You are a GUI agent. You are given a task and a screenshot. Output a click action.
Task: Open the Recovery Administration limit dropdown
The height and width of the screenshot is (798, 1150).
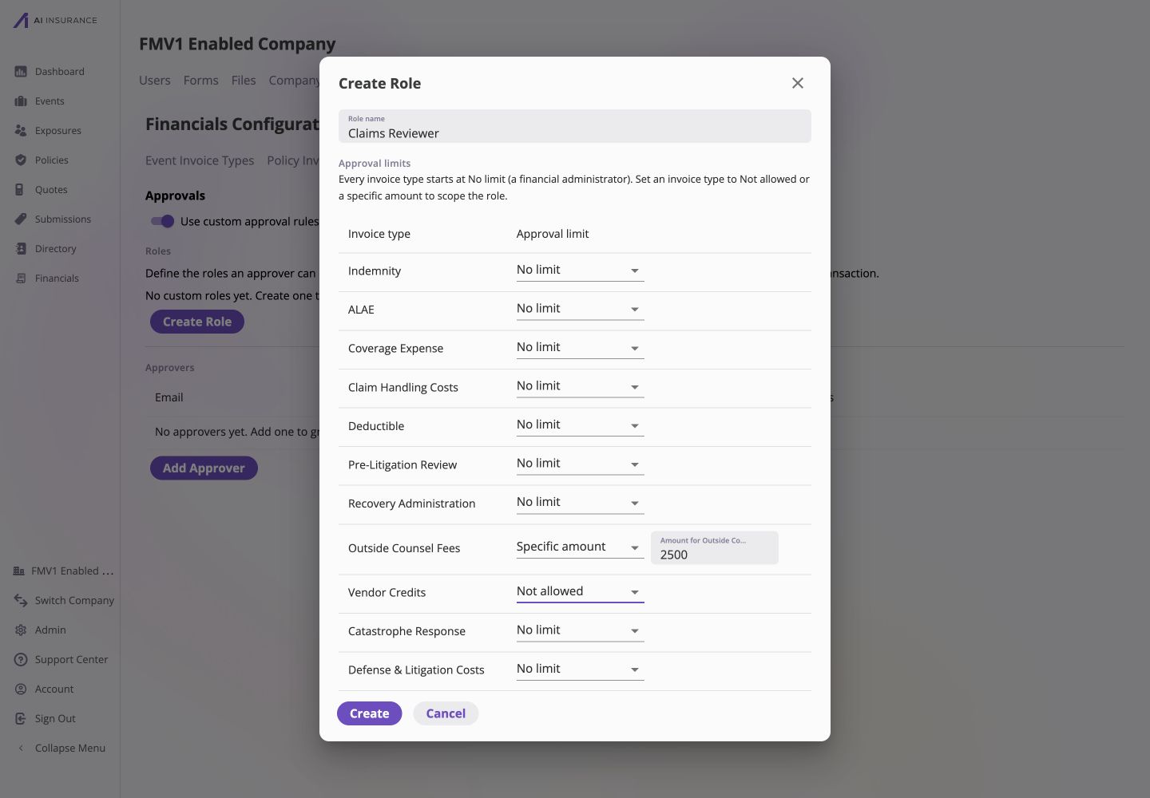580,503
